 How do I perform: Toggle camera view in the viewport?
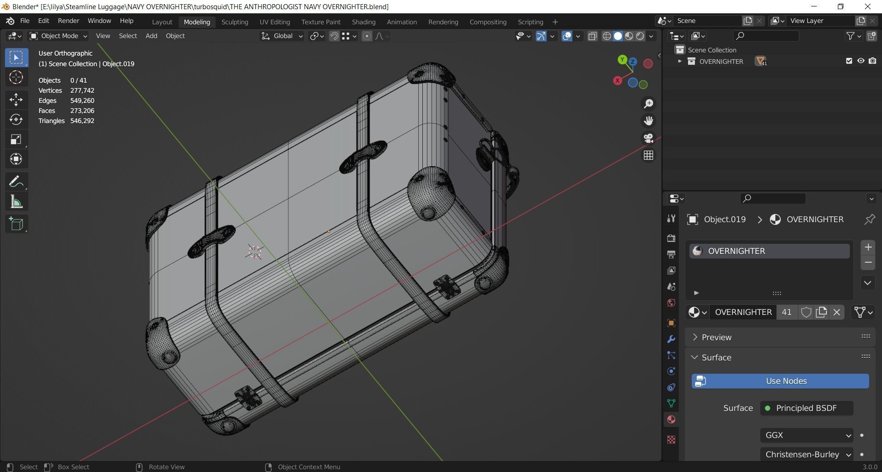pos(649,138)
